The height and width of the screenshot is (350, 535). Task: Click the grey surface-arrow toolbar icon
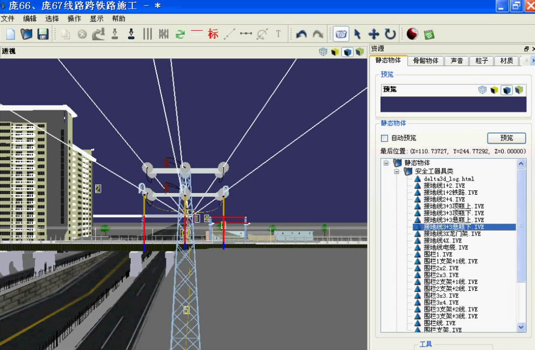point(98,34)
